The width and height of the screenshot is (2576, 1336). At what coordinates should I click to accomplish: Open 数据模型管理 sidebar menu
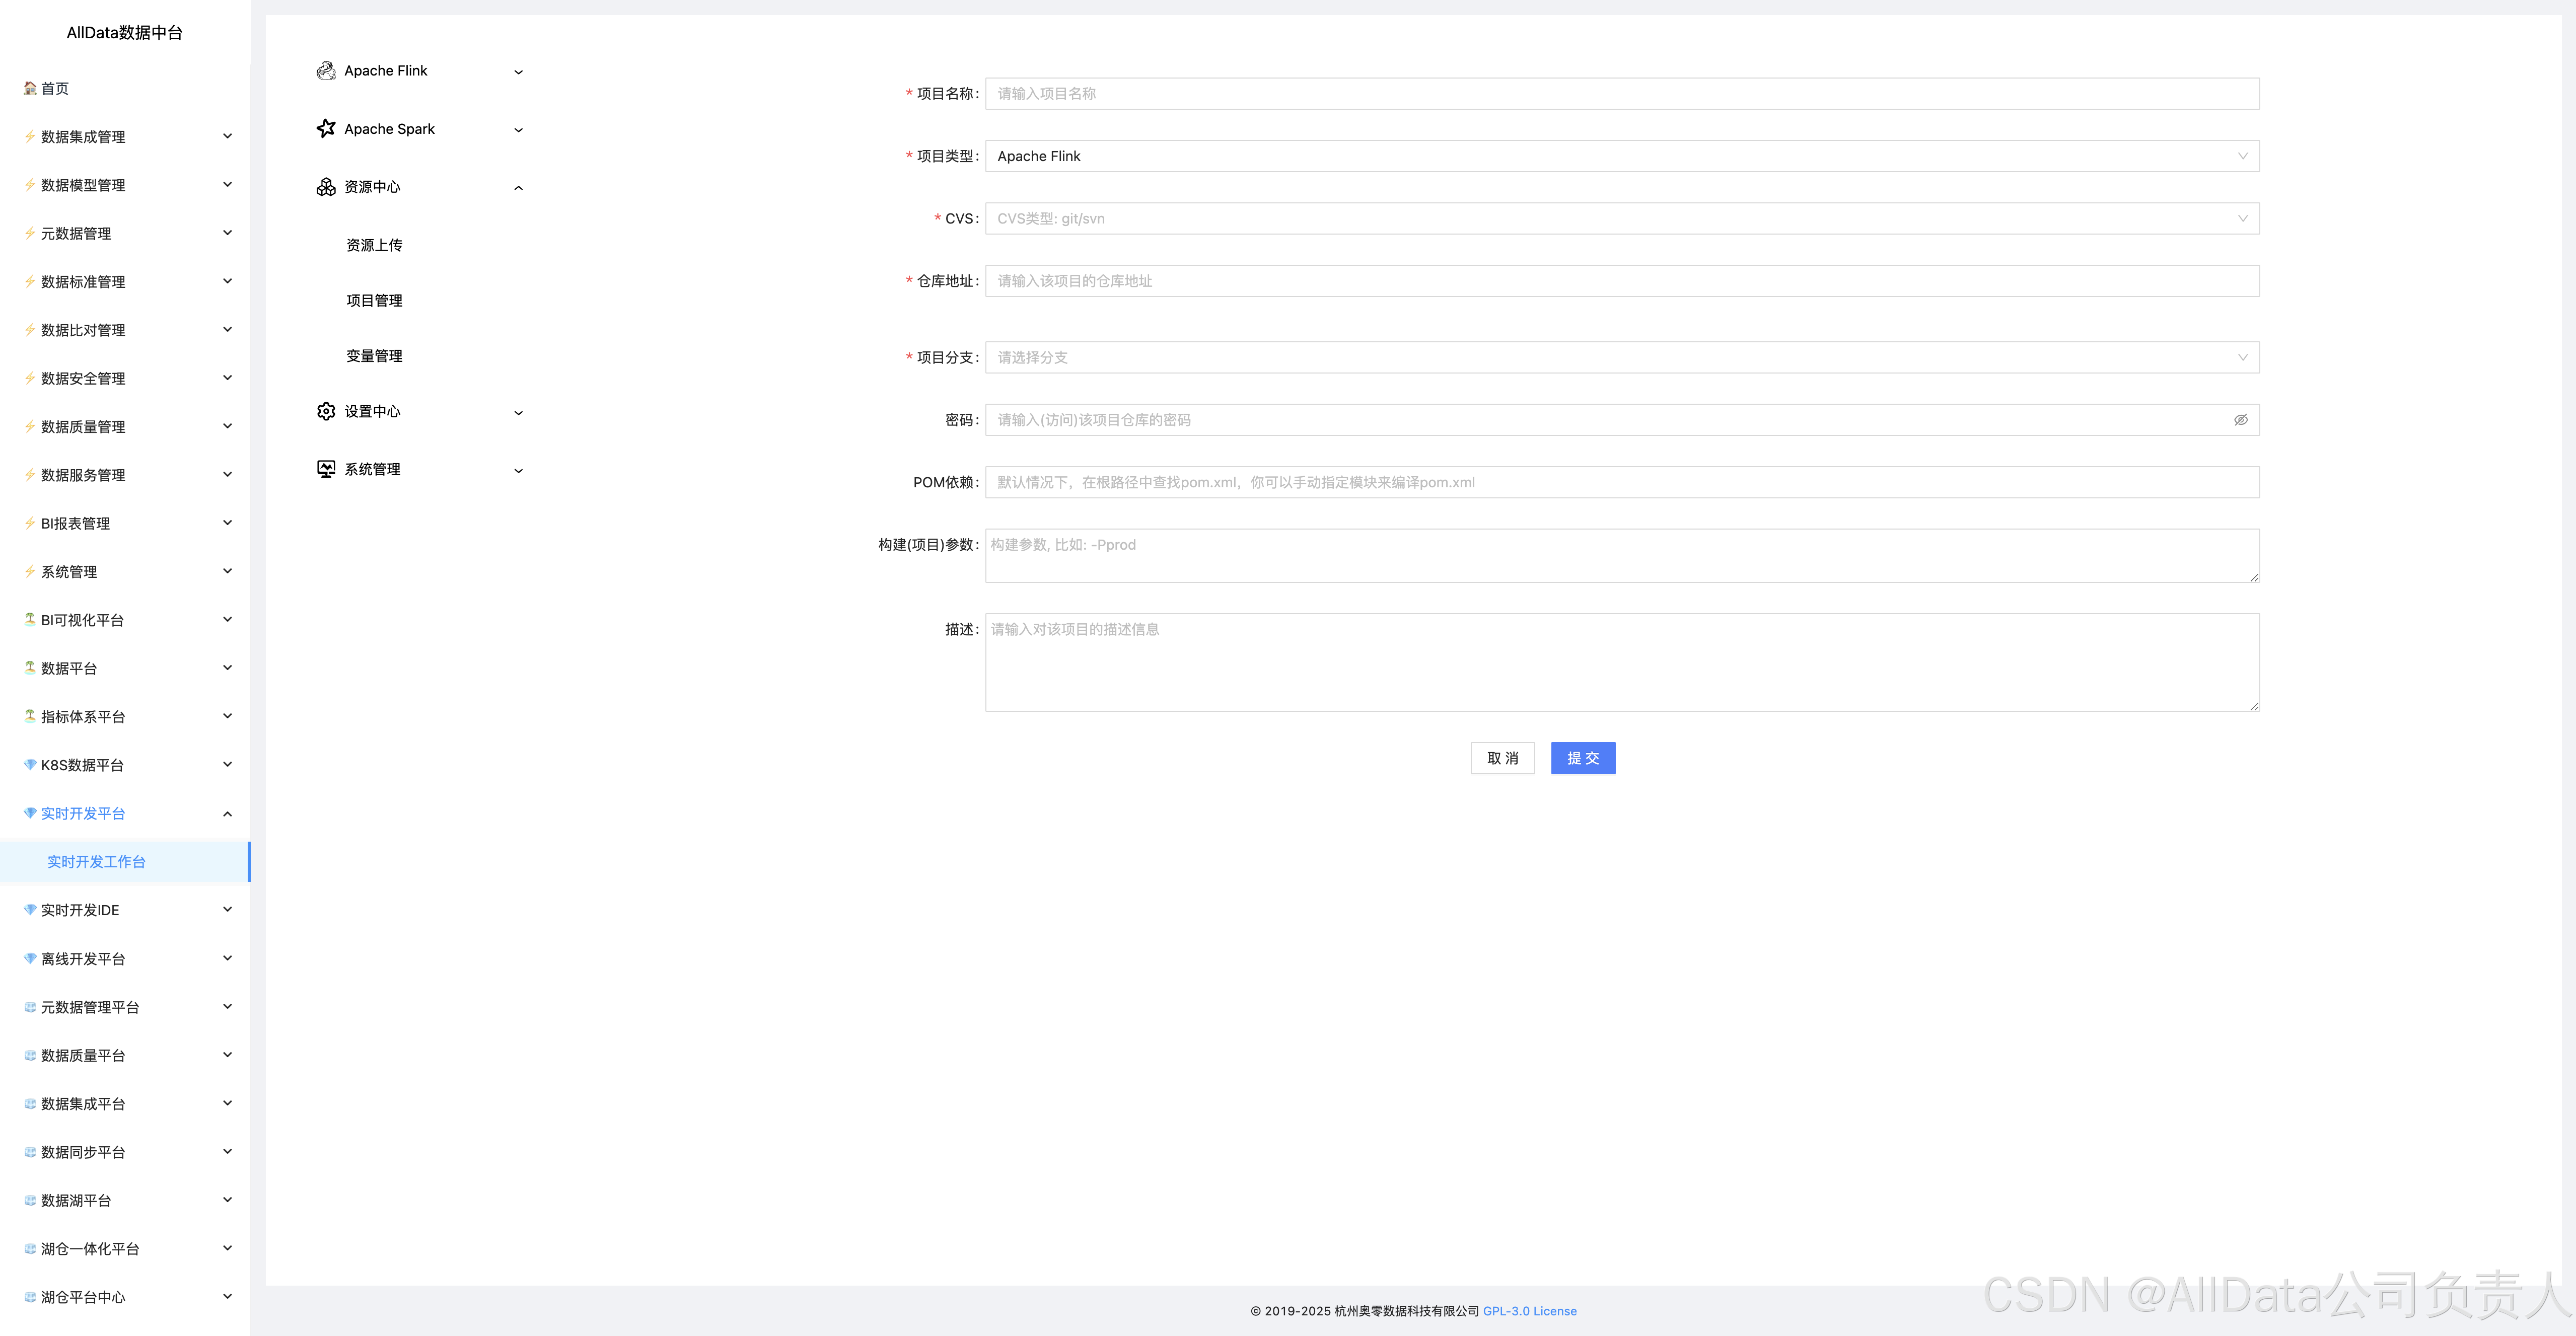pyautogui.click(x=125, y=185)
